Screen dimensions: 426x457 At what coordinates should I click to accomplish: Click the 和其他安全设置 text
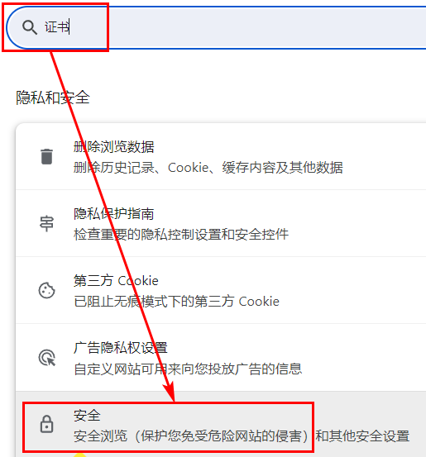pyautogui.click(x=362, y=436)
